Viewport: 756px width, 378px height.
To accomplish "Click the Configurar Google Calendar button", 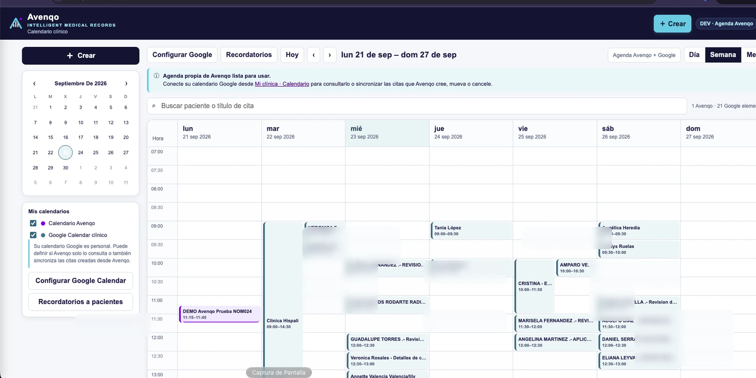I will point(81,281).
